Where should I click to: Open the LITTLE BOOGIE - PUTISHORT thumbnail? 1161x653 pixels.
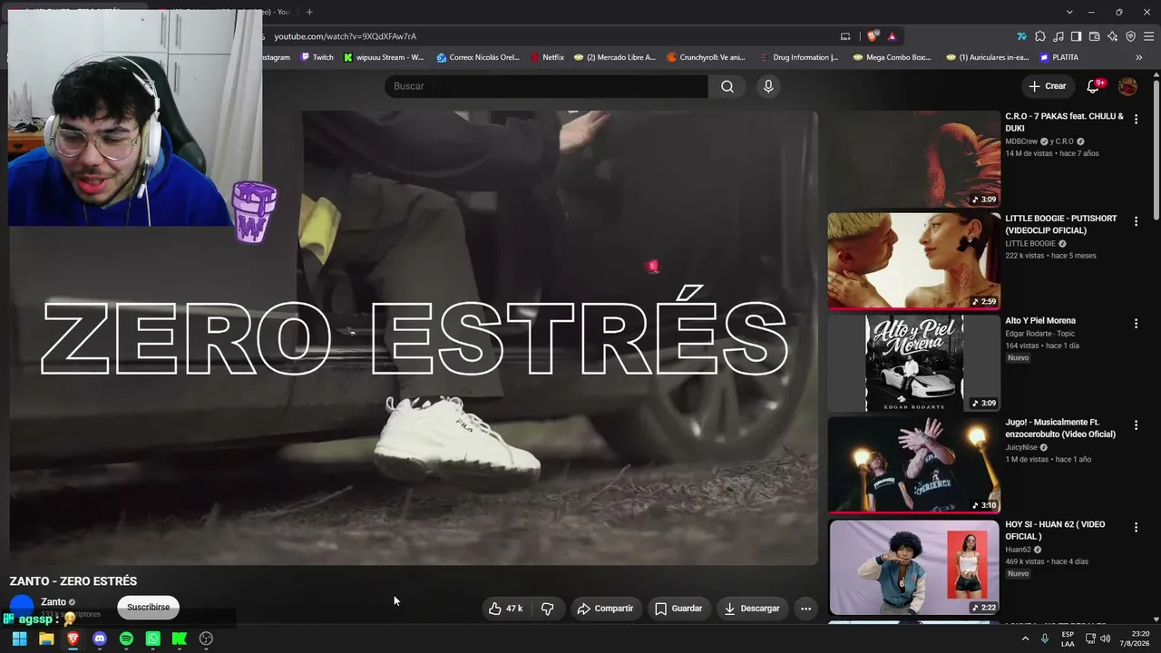pos(913,261)
